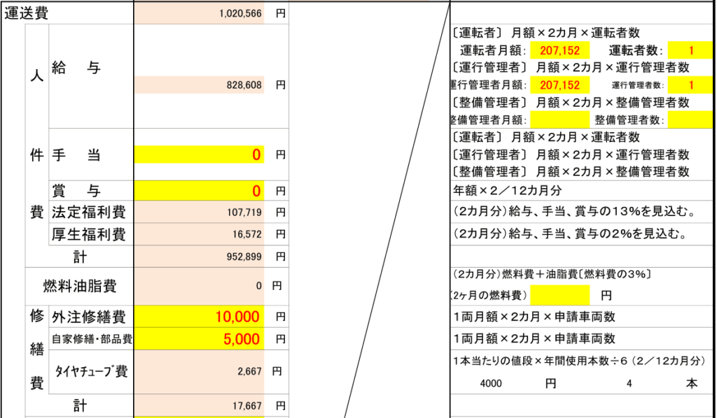Click the 整備管理者数: label text

tap(629, 120)
